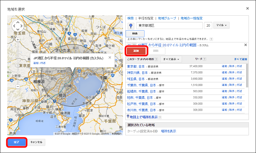This screenshot has height=153, width=256.
Task: Exclude 市川市 via its 除外 link
Action: [232, 110]
